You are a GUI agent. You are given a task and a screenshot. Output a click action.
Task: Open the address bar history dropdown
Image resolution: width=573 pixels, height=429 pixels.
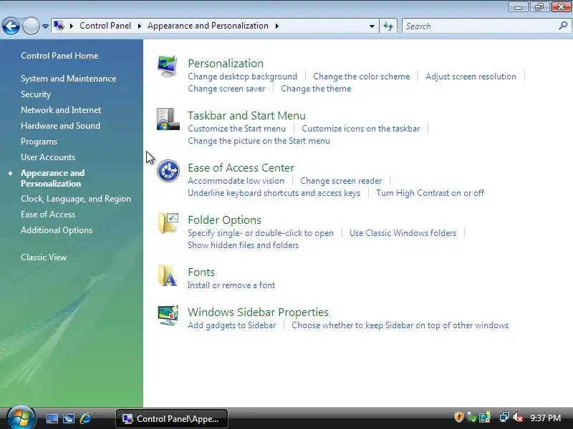point(372,26)
